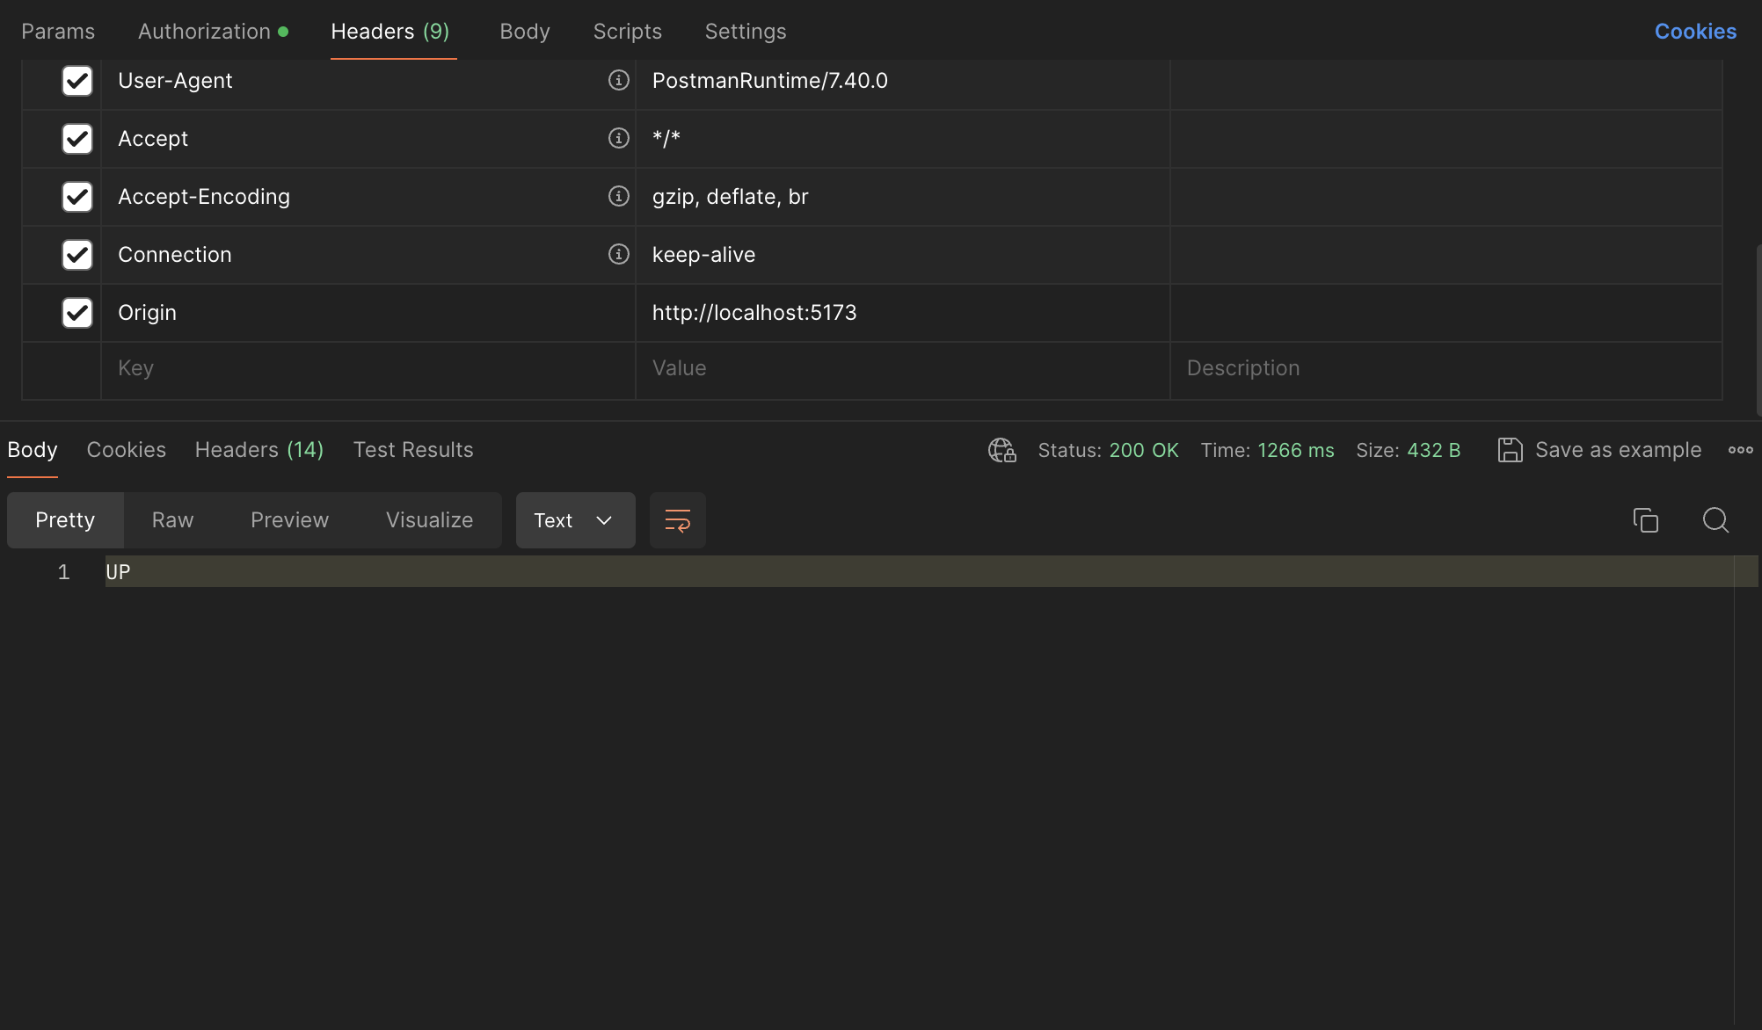
Task: Open the response more options ellipsis
Action: 1740,450
